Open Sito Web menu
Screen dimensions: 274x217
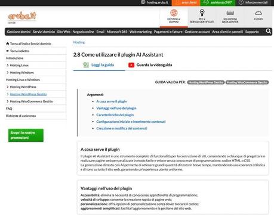pyautogui.click(x=64, y=32)
